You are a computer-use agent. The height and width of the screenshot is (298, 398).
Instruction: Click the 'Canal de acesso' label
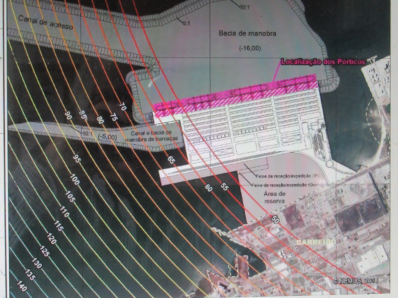click(x=46, y=23)
